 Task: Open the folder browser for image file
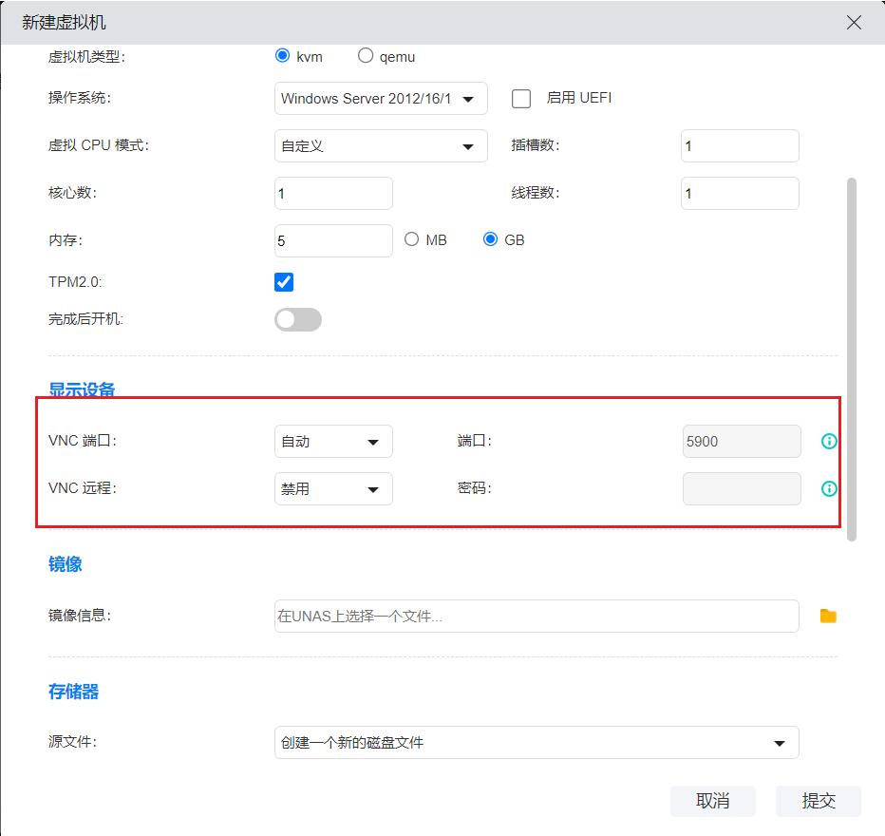pyautogui.click(x=828, y=616)
